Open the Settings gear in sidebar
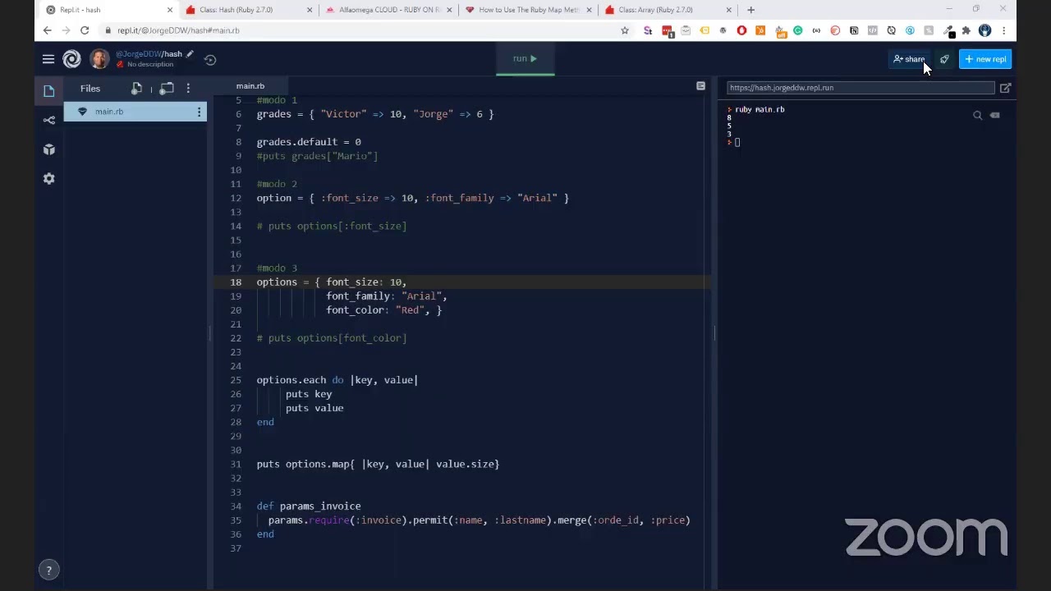The image size is (1051, 591). (x=48, y=179)
